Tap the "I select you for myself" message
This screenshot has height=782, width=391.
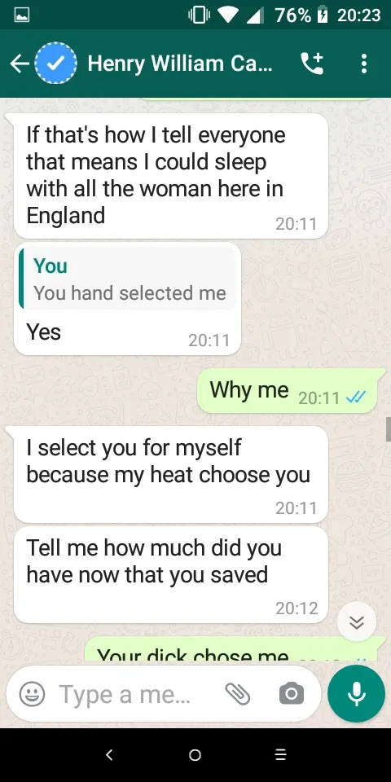tap(171, 474)
